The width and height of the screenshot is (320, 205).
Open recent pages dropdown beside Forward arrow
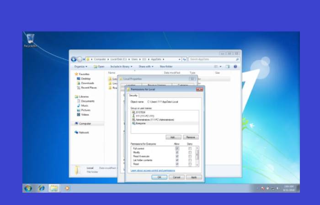point(84,59)
